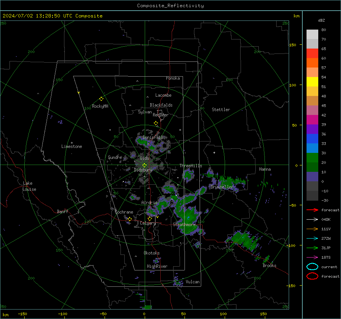341x319 pixels.
Task: Click the yellow diamond marker above RedDeer
Action: tap(156, 123)
